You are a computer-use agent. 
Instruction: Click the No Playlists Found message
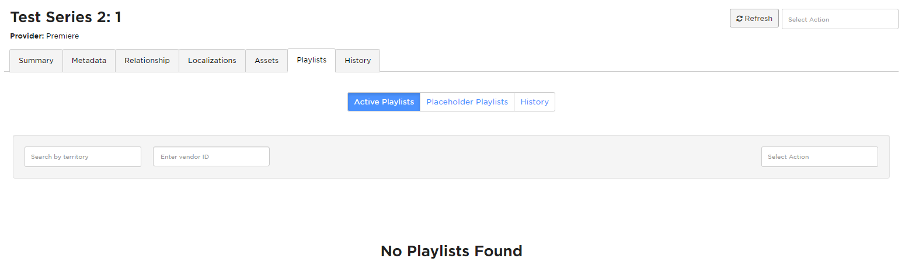(x=451, y=251)
